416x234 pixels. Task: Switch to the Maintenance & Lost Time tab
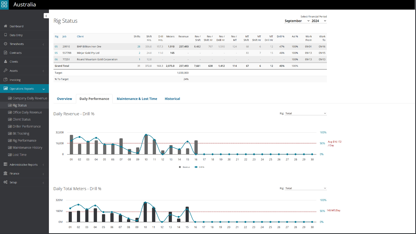point(137,99)
